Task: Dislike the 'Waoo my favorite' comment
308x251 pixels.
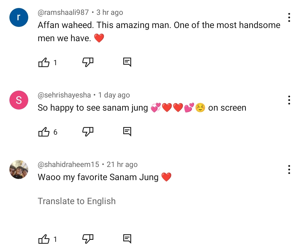Action: coord(88,239)
